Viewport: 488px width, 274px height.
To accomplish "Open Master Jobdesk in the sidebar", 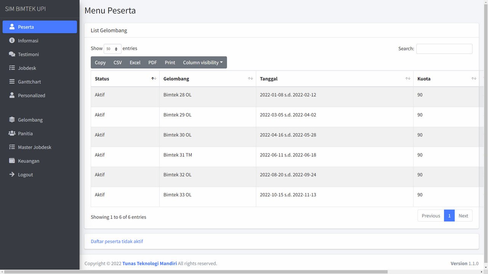I will [34, 147].
